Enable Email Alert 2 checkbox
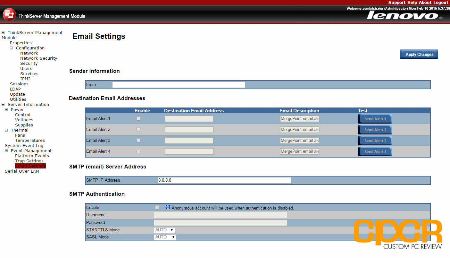Screen dimensions: 450x258 [138, 129]
